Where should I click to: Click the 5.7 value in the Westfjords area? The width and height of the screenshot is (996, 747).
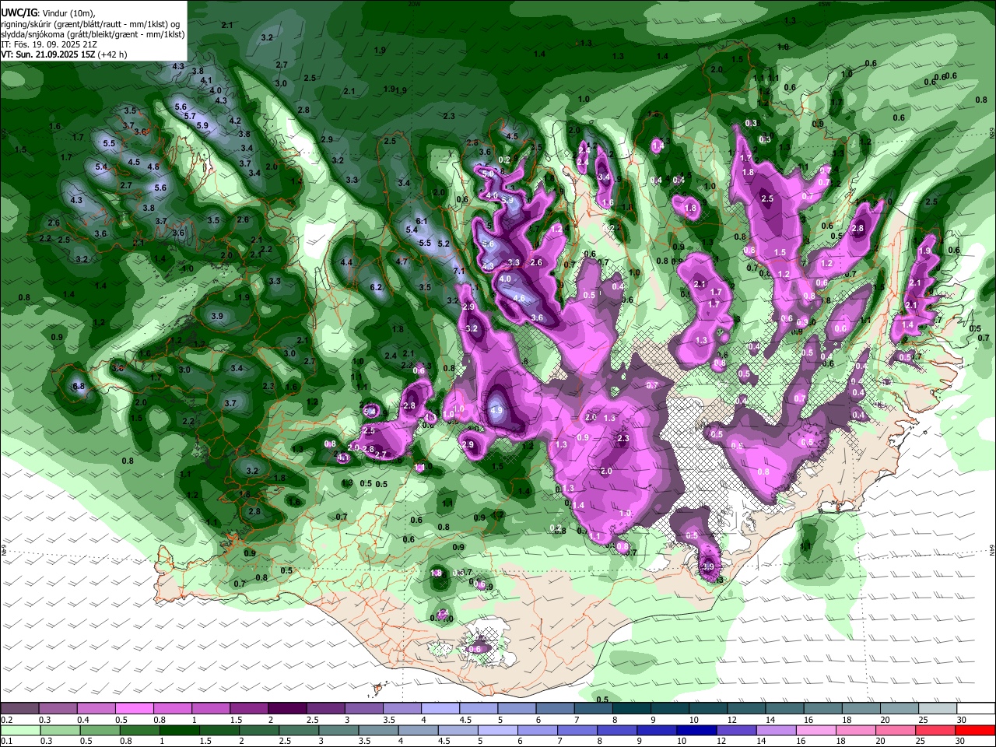[x=190, y=116]
